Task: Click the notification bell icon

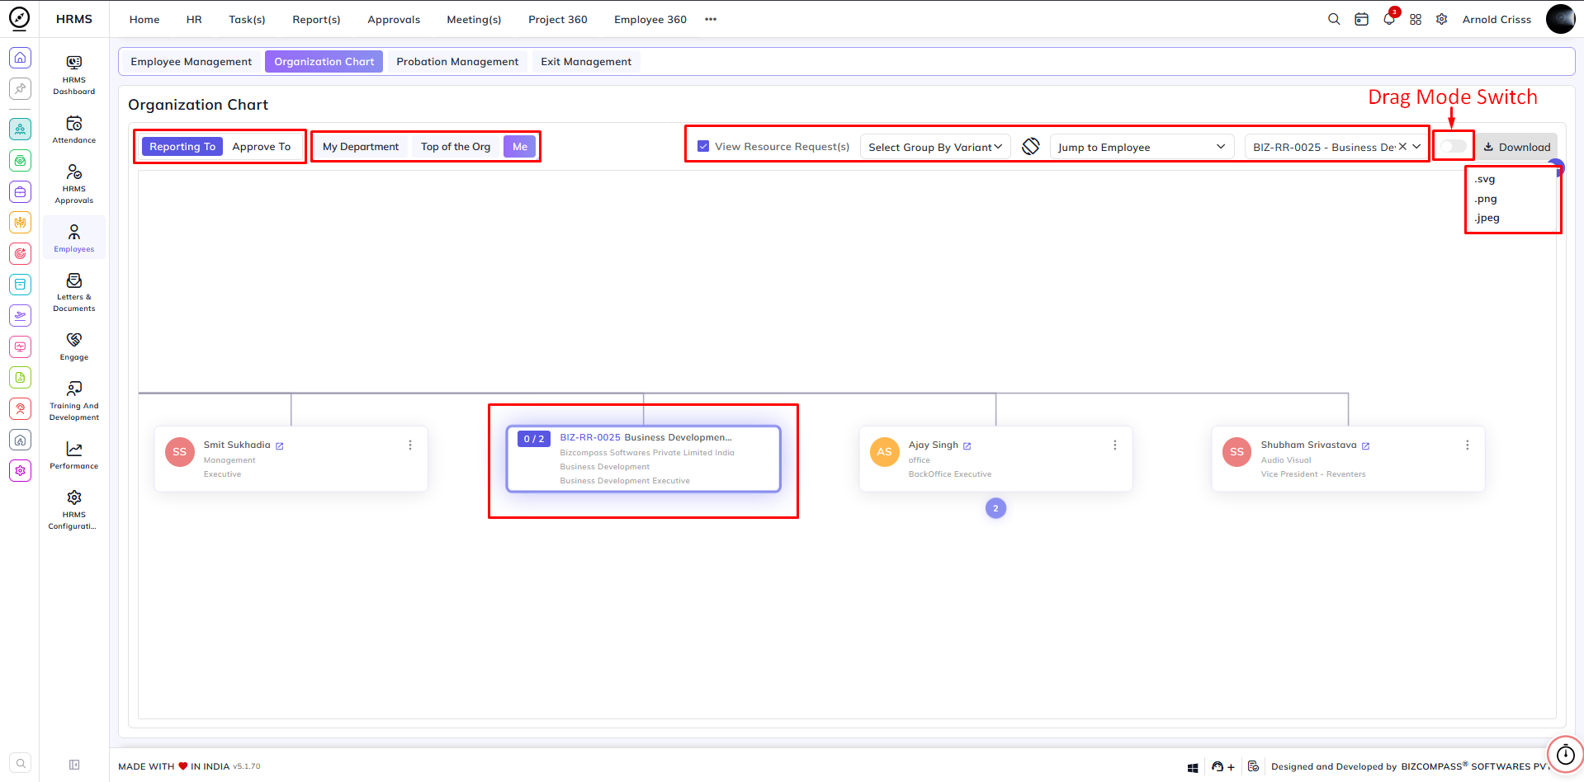Action: [1389, 19]
